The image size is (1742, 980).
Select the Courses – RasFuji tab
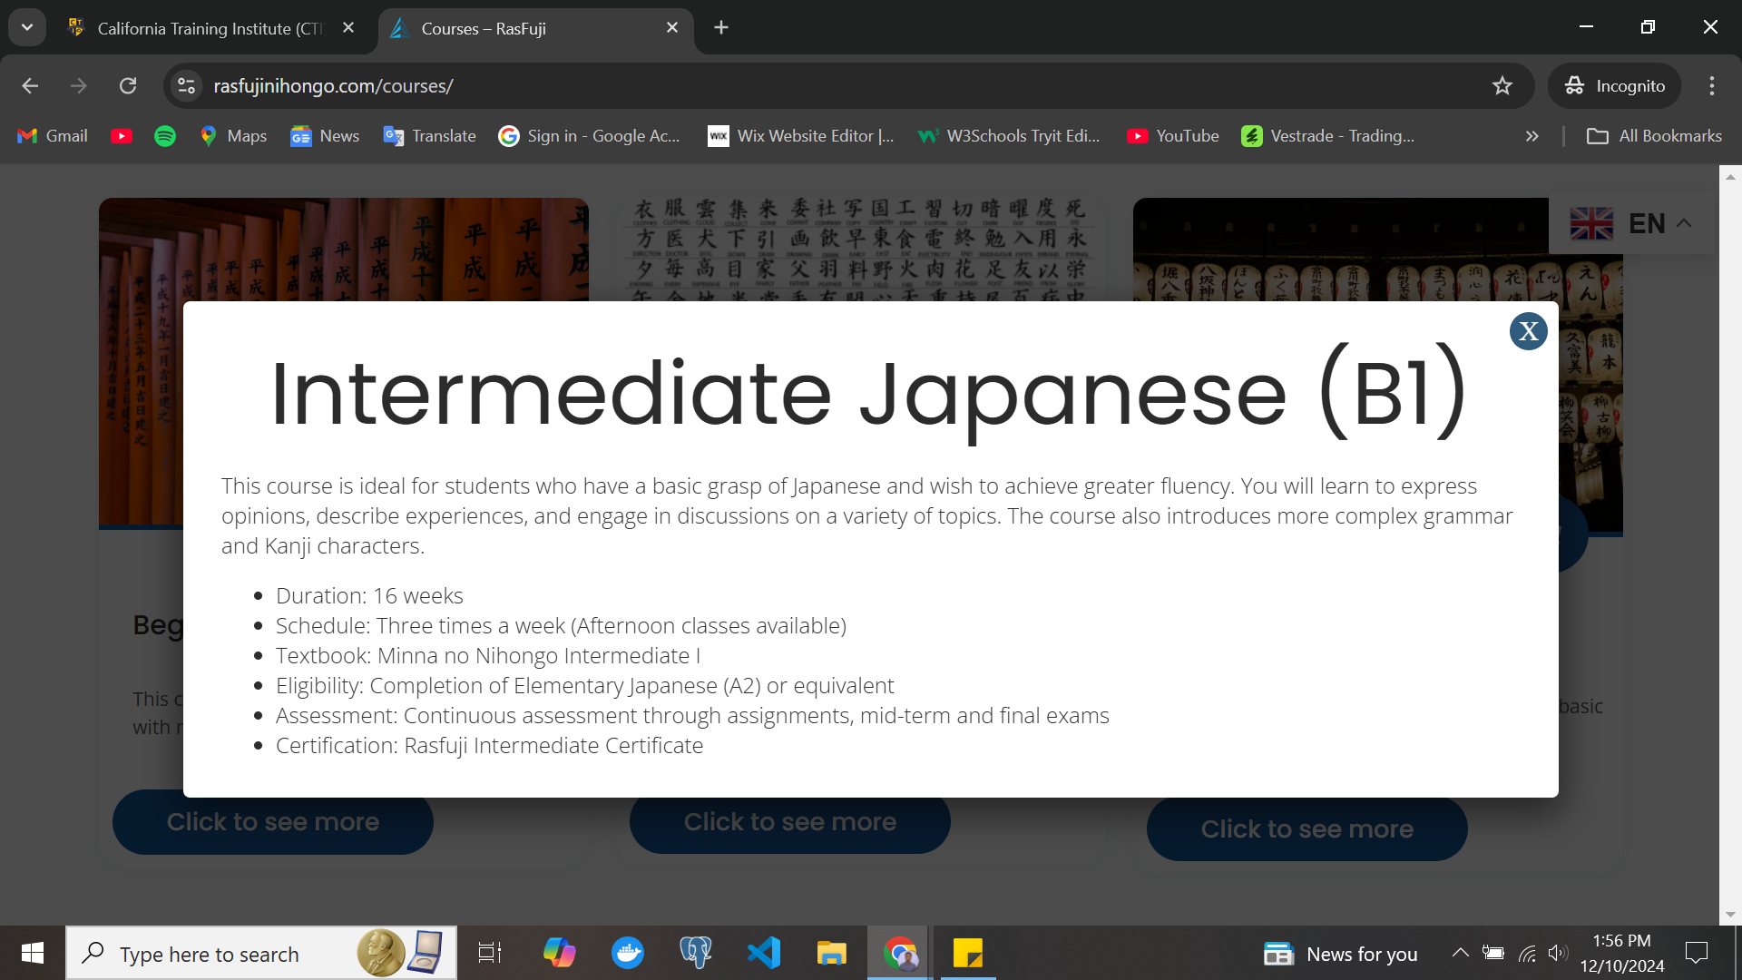tap(535, 28)
